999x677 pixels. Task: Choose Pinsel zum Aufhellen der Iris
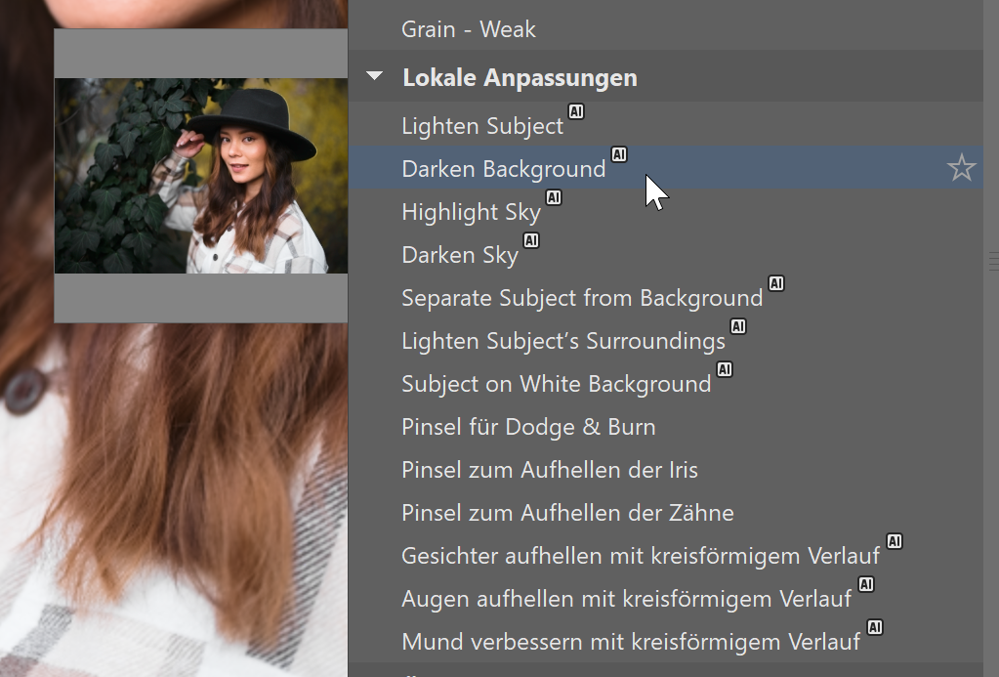[x=549, y=470]
